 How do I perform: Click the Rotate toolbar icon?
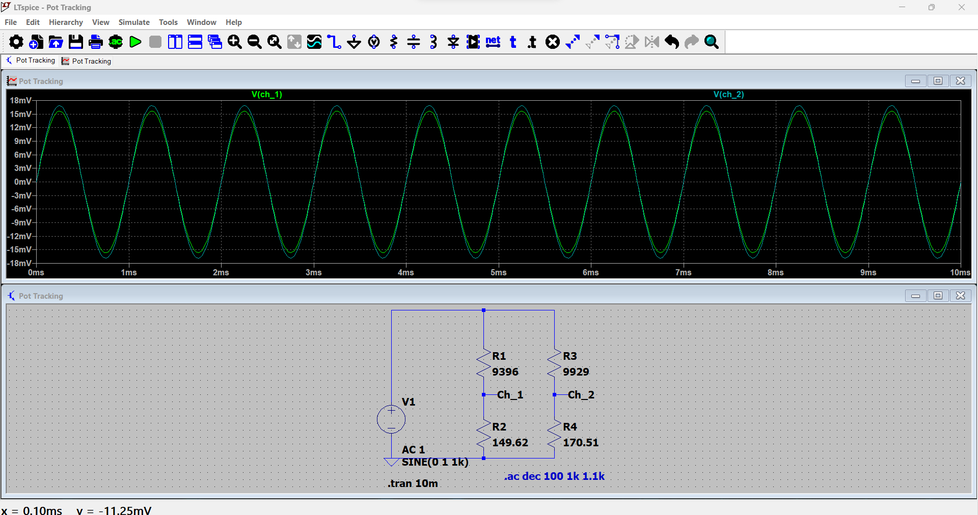point(632,42)
